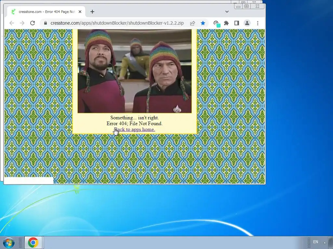Open the speedometer extension icon
This screenshot has width=333, height=249.
coord(216,23)
